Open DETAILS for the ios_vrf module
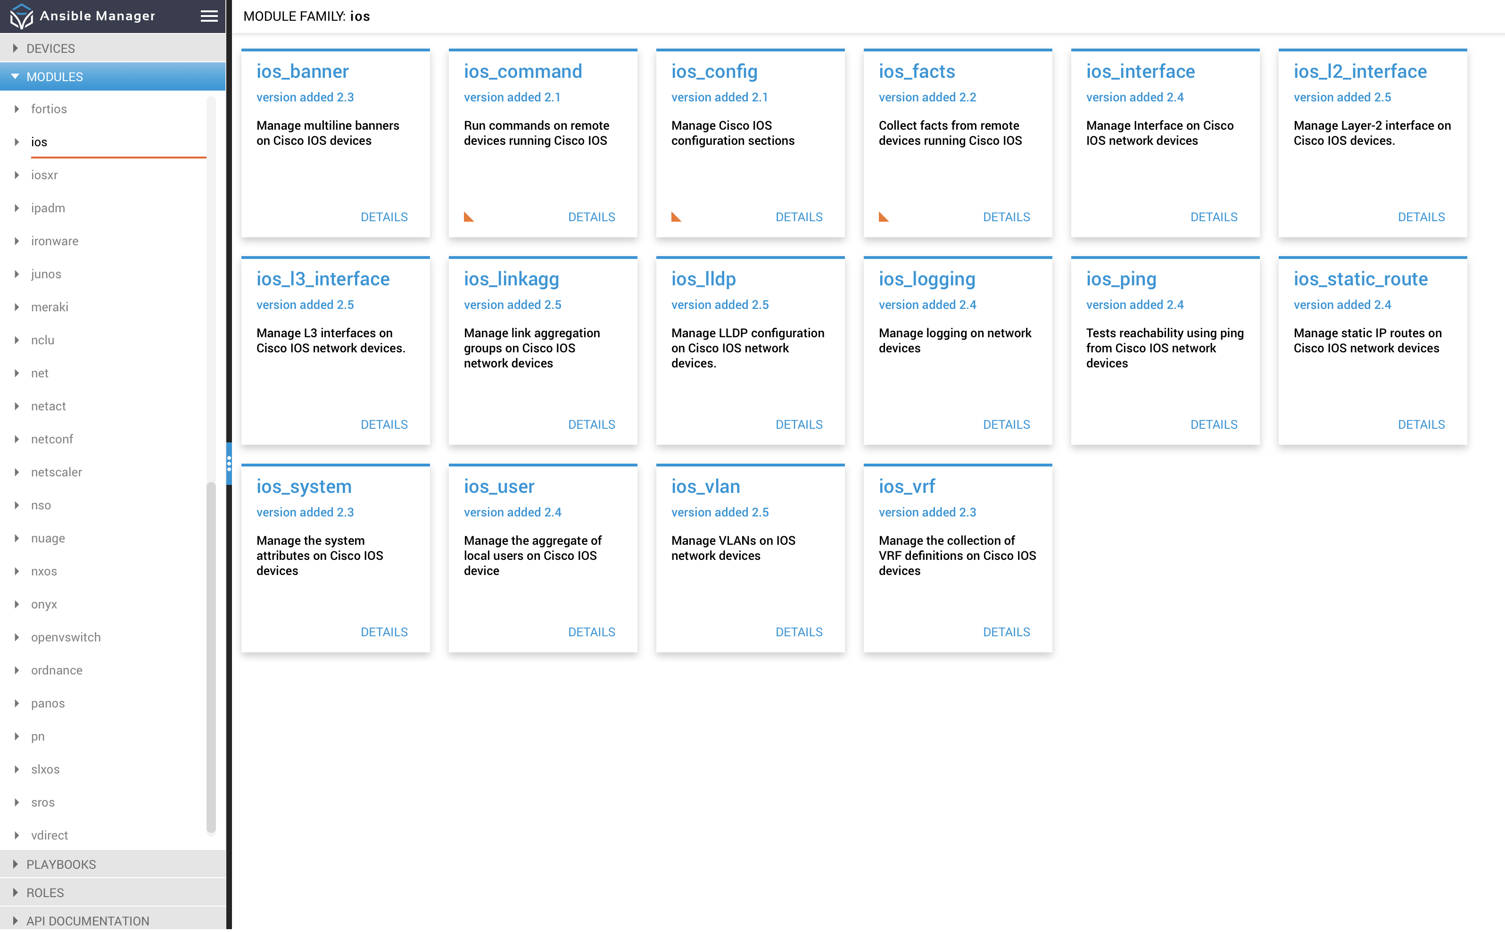This screenshot has height=932, width=1505. click(1006, 631)
